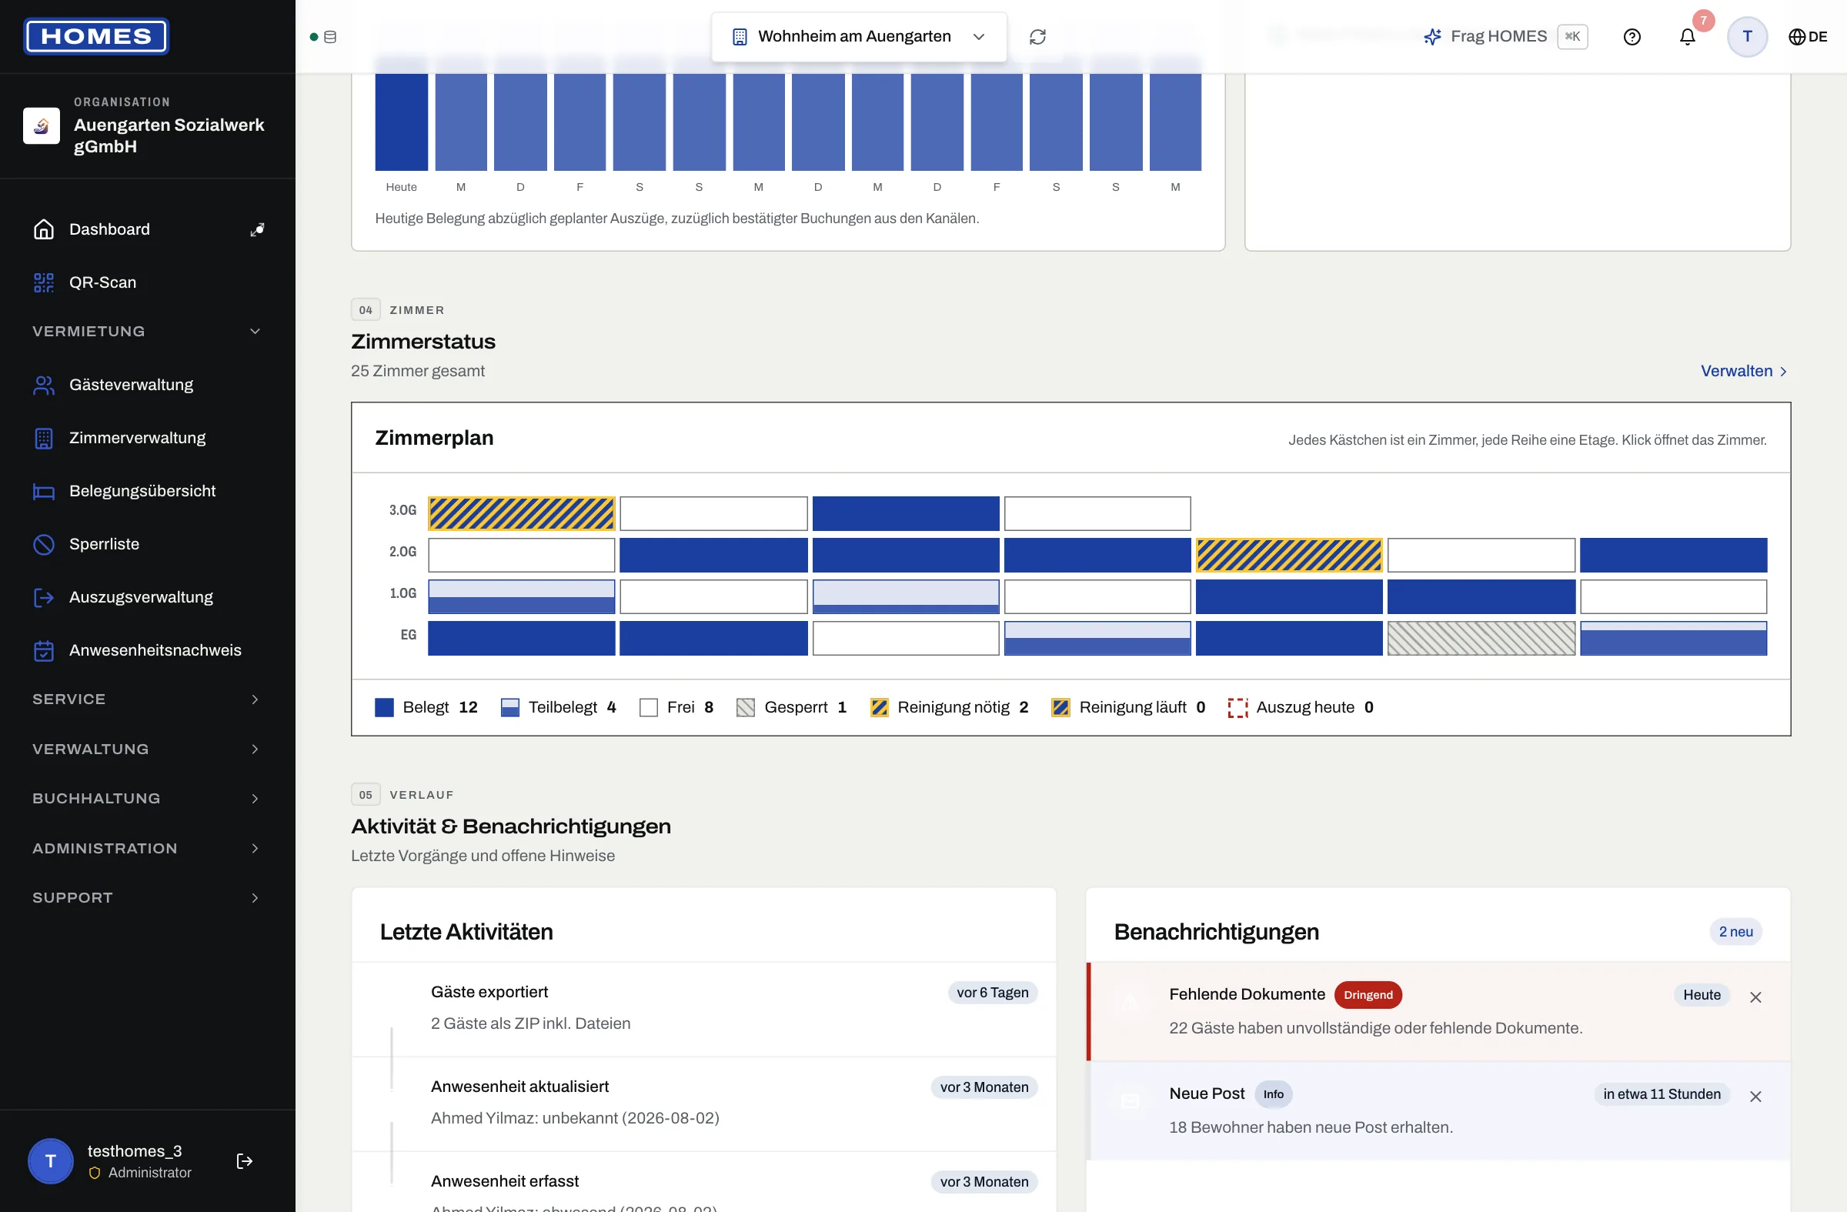Open Anwesenheitsnachweis calendar entry

pyautogui.click(x=148, y=650)
